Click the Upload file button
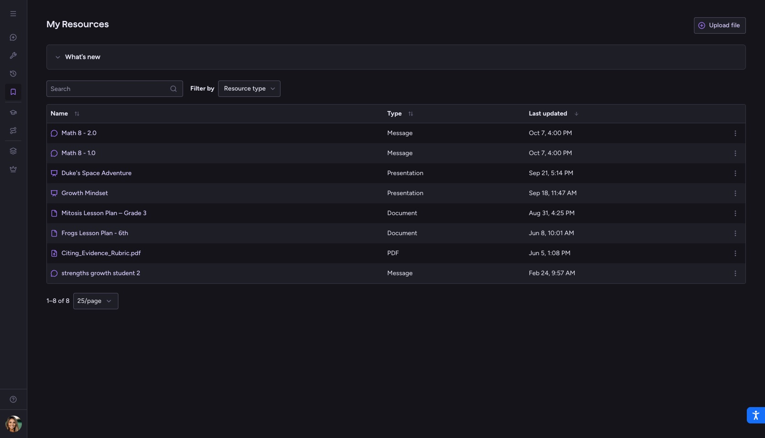Viewport: 765px width, 438px height. tap(719, 25)
